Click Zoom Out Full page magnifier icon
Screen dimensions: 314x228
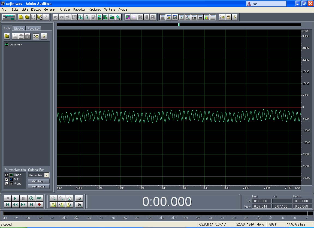click(x=69, y=198)
